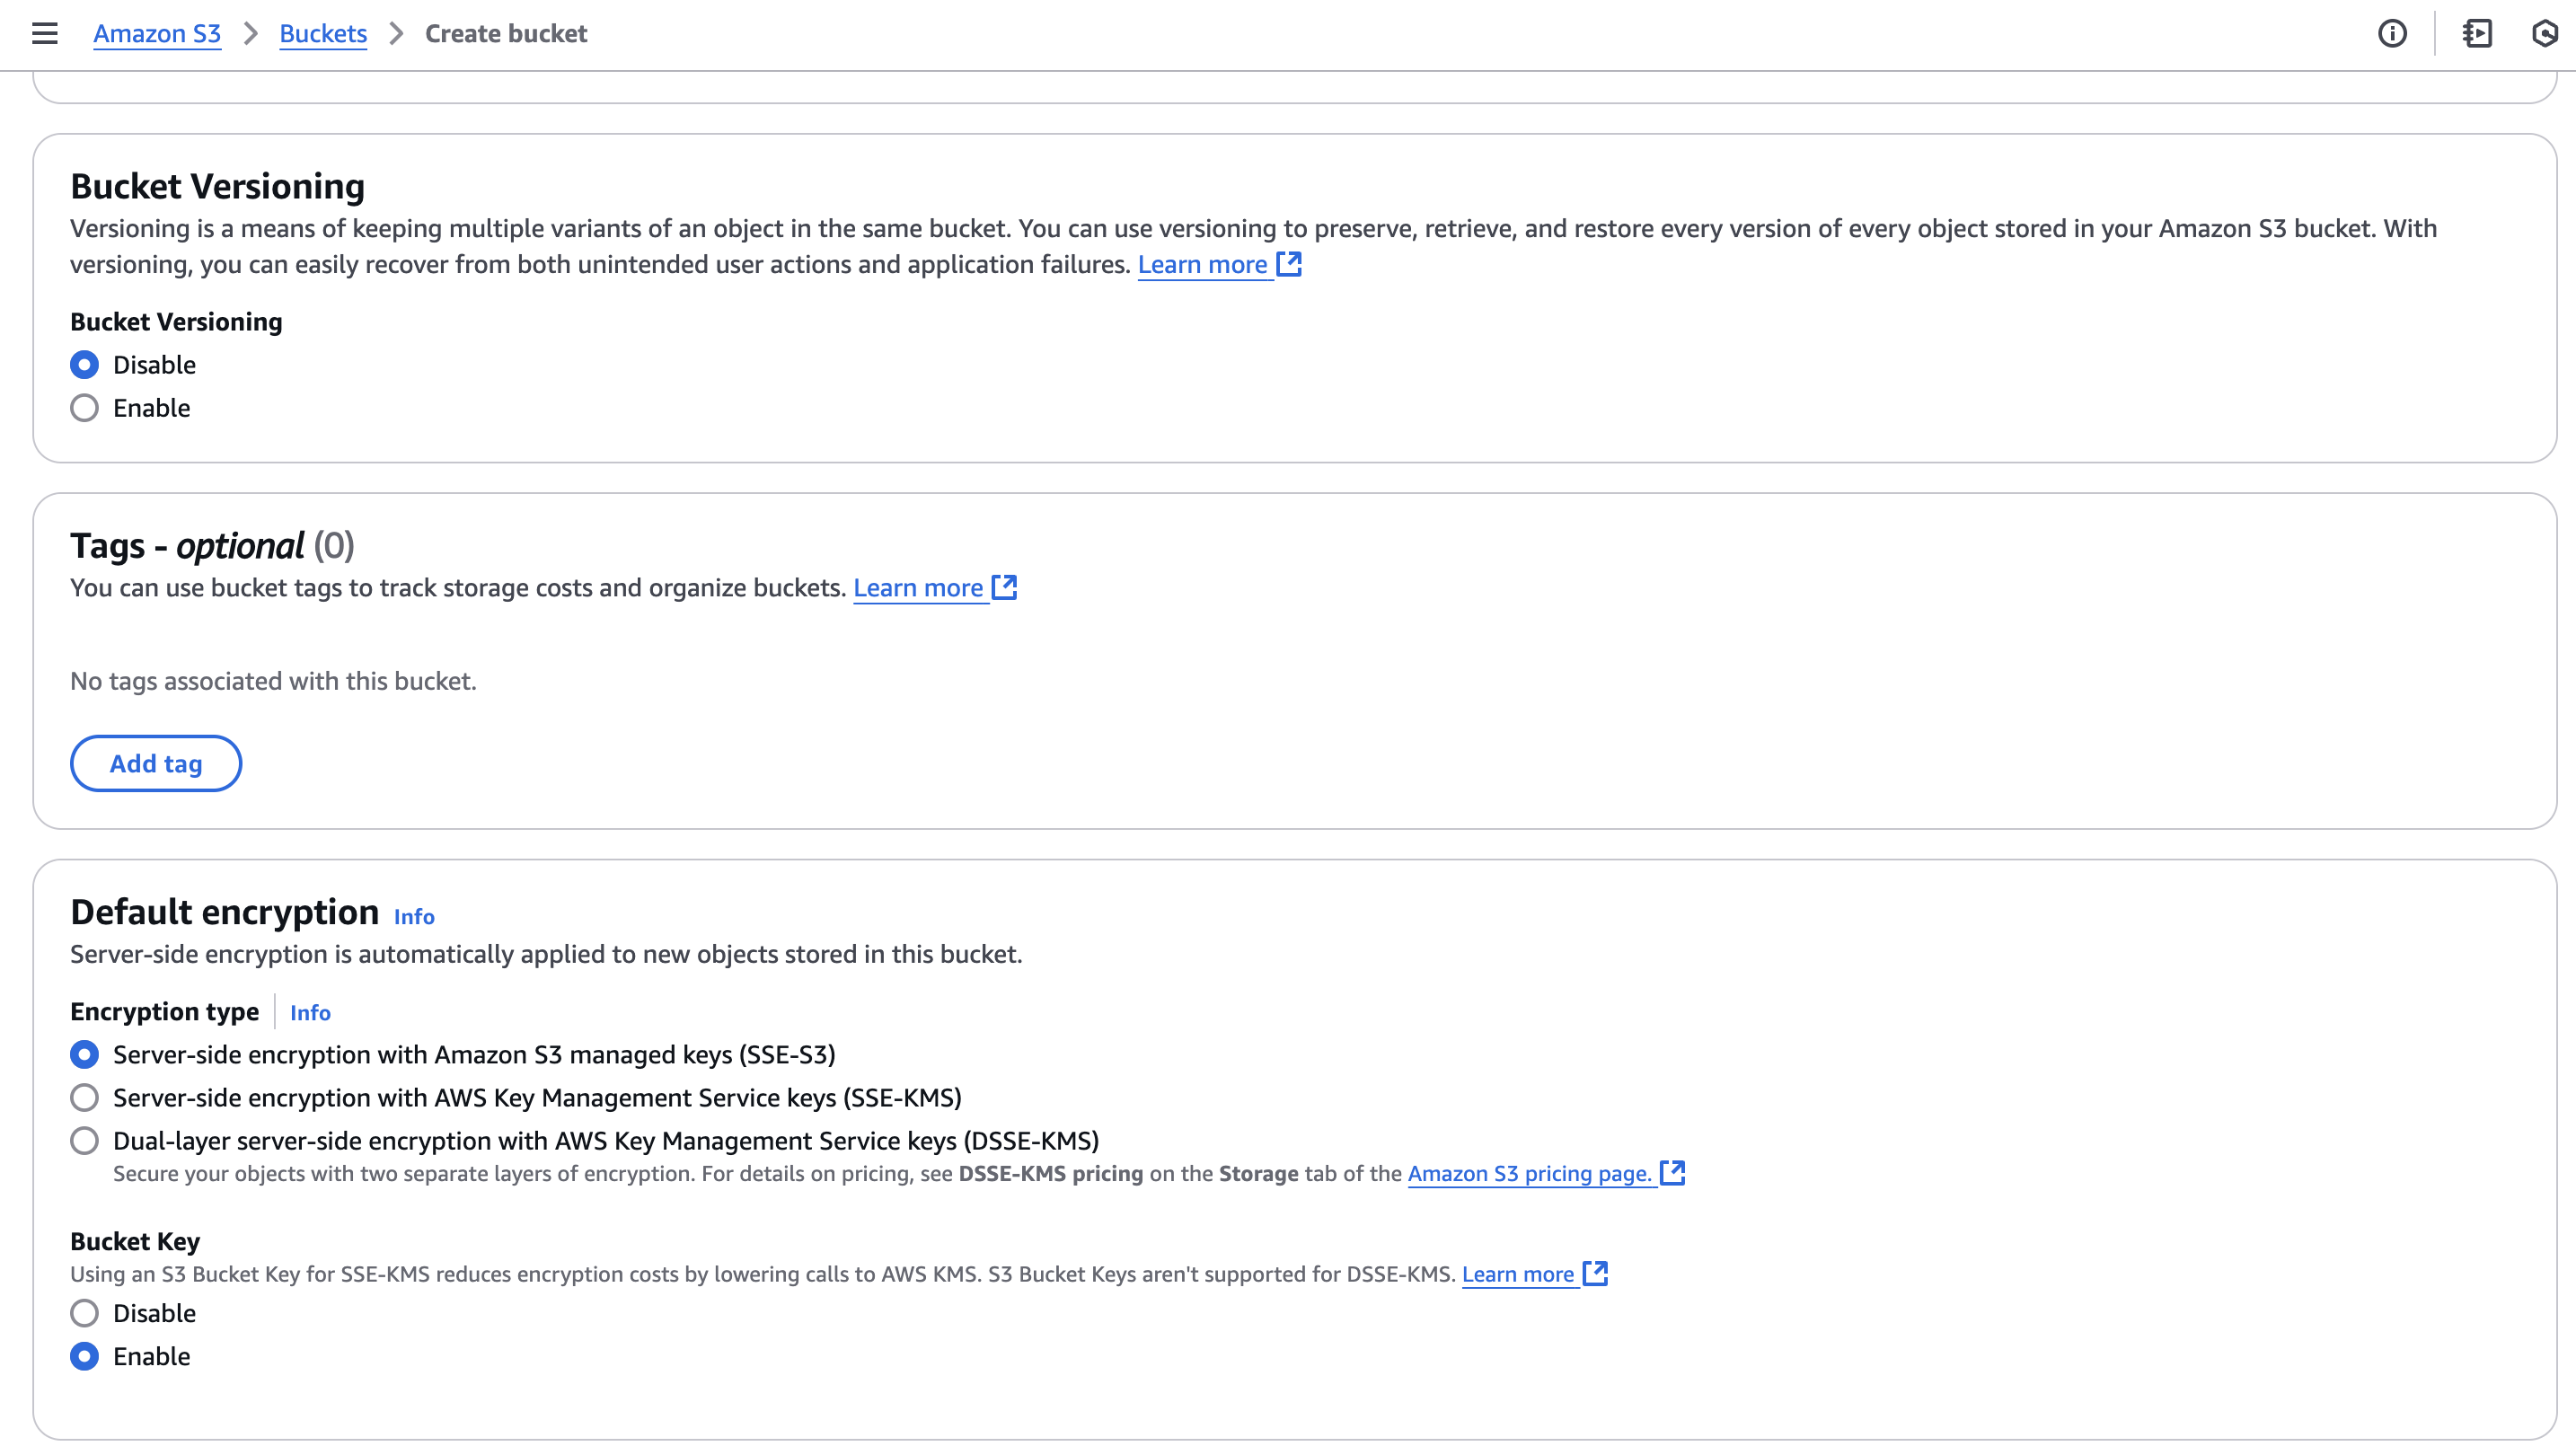2576x1455 pixels.
Task: Choose SSE-S3 managed keys encryption
Action: point(85,1055)
